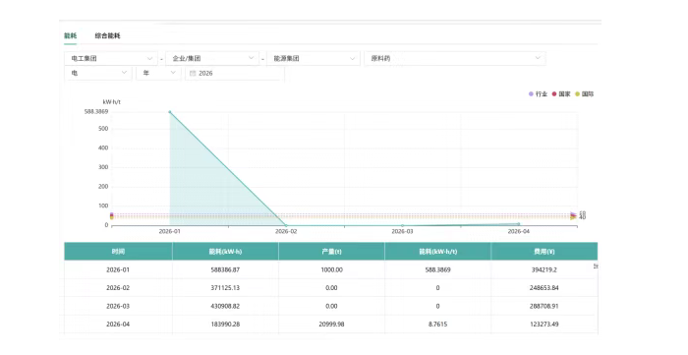
Task: Click the 371125.13 energy value cell
Action: [225, 288]
